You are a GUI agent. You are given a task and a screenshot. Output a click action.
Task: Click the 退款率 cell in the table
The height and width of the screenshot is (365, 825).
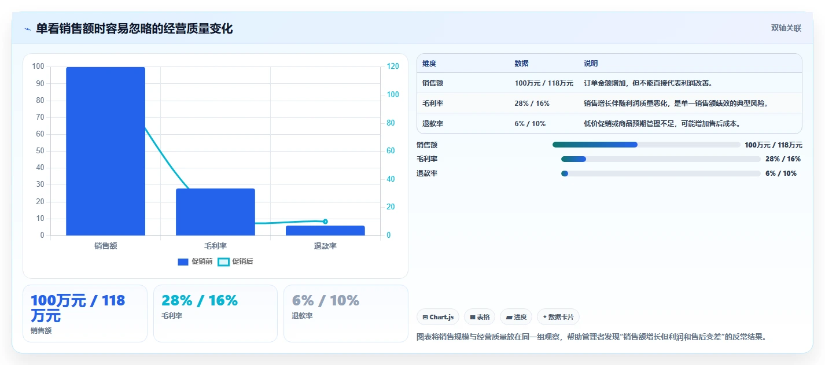coord(433,124)
